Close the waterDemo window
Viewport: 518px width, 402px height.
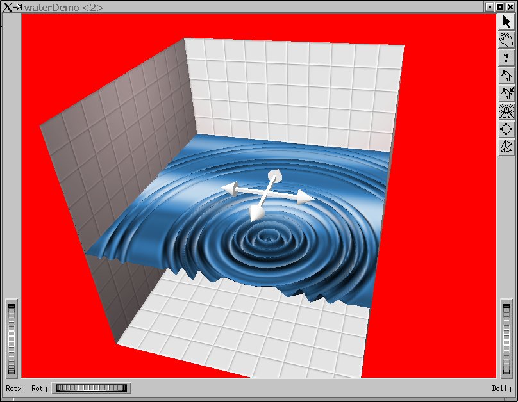(x=510, y=7)
